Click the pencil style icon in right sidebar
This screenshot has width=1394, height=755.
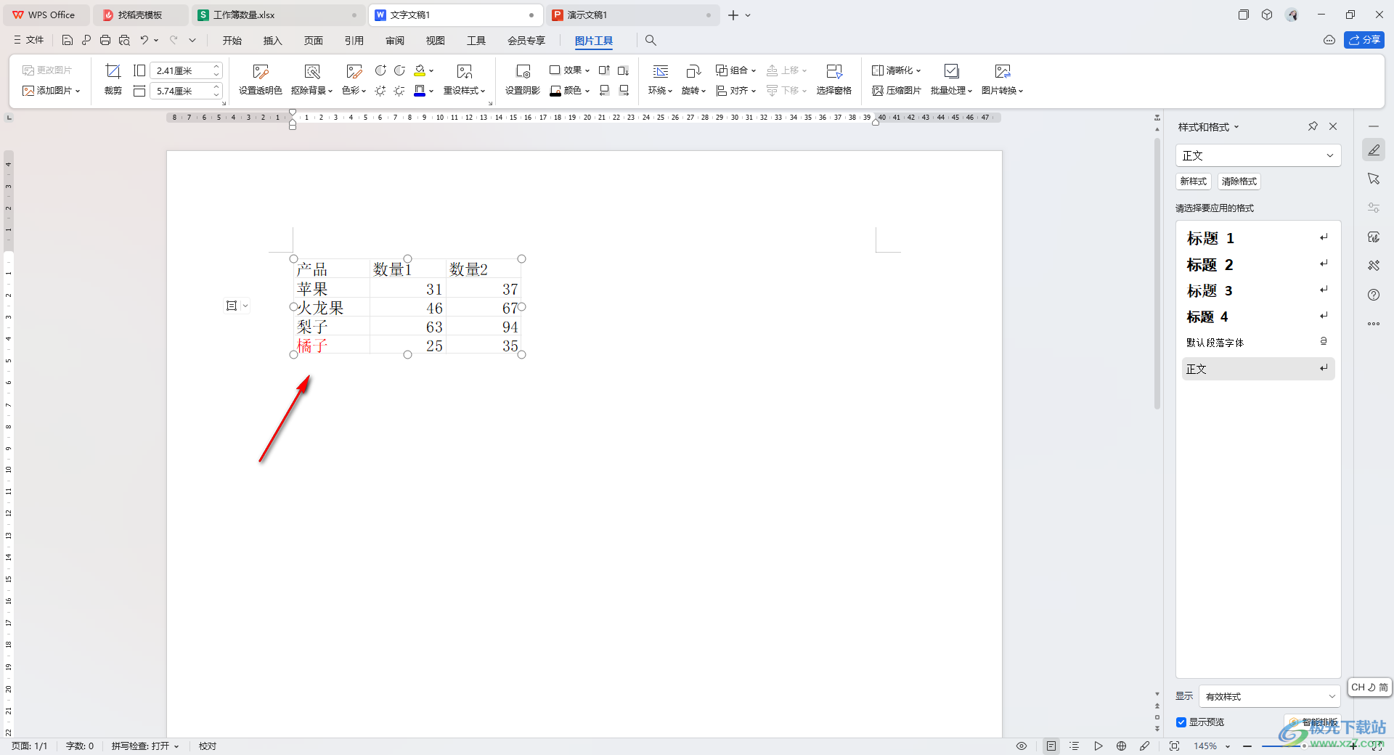1374,150
